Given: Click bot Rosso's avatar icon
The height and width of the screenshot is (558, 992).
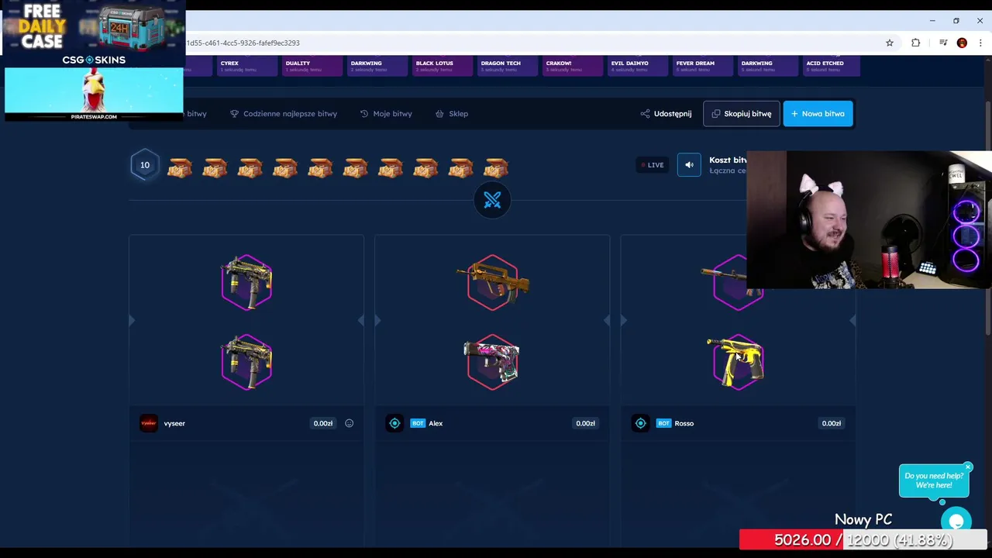Looking at the screenshot, I should pyautogui.click(x=640, y=423).
